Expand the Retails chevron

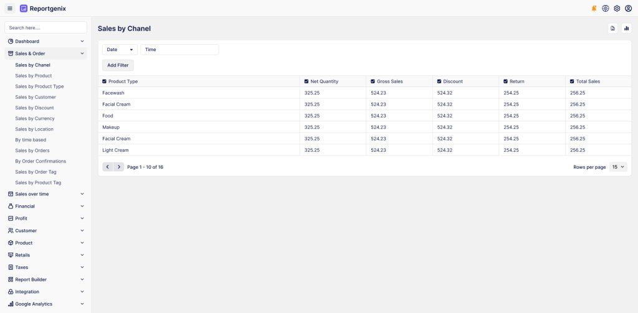[82, 255]
